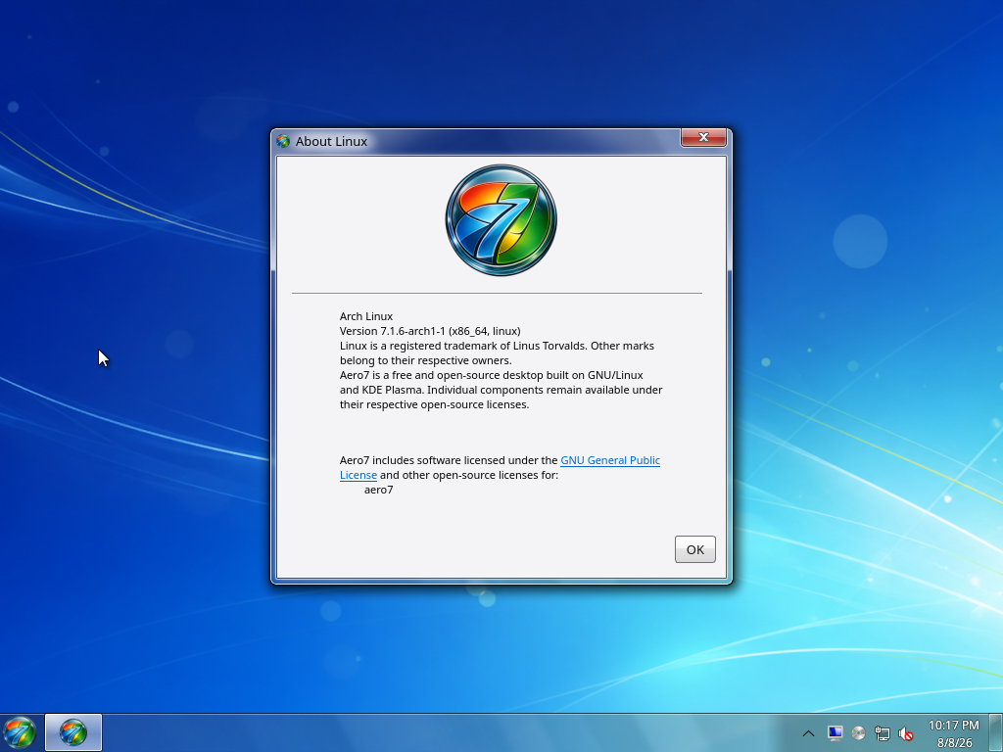Click the aero7 licensee entry
The height and width of the screenshot is (752, 1003).
[379, 490]
